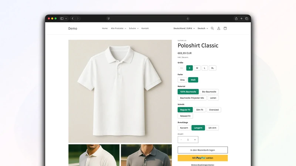Select Oversized cut
The width and height of the screenshot is (296, 166).
coord(214,110)
